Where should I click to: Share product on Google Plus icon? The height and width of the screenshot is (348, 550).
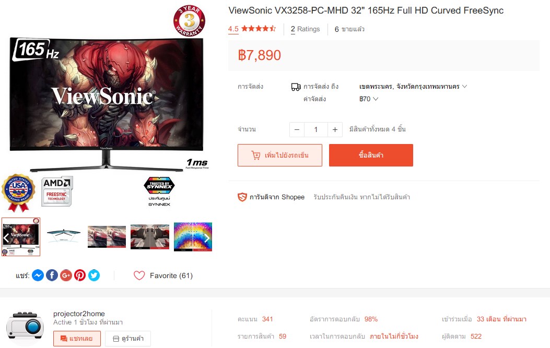point(66,275)
